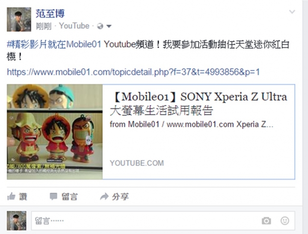Click the 分享 share button text
Screen dimensions: 308x234
[x=120, y=196]
